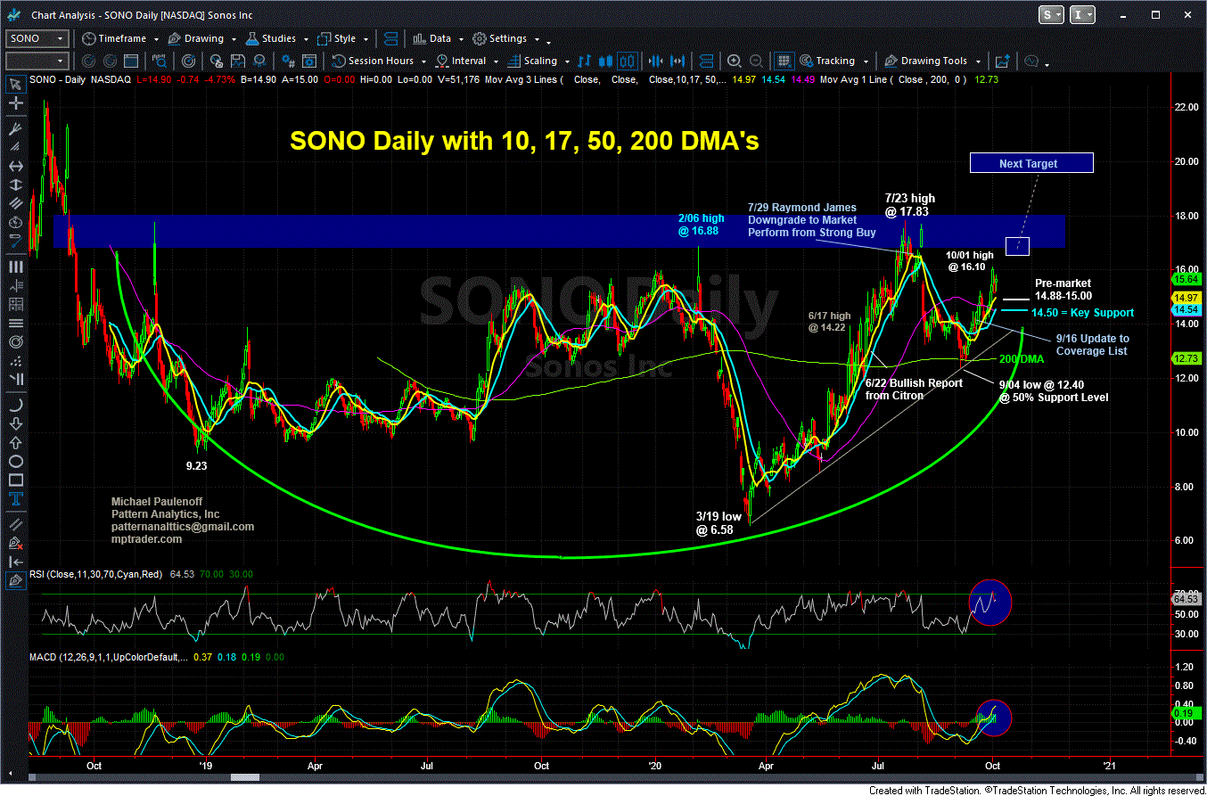
Task: Click the zoom in magnifier icon
Action: pyautogui.click(x=734, y=61)
